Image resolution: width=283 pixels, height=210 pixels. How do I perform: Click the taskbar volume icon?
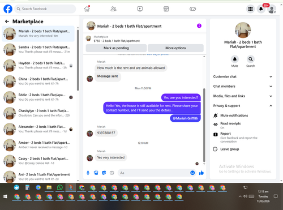click(245, 196)
